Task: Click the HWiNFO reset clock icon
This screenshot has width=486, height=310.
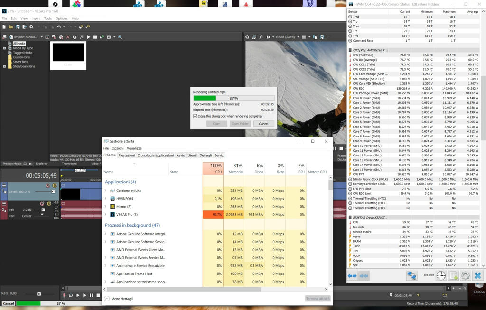Action: point(441,275)
